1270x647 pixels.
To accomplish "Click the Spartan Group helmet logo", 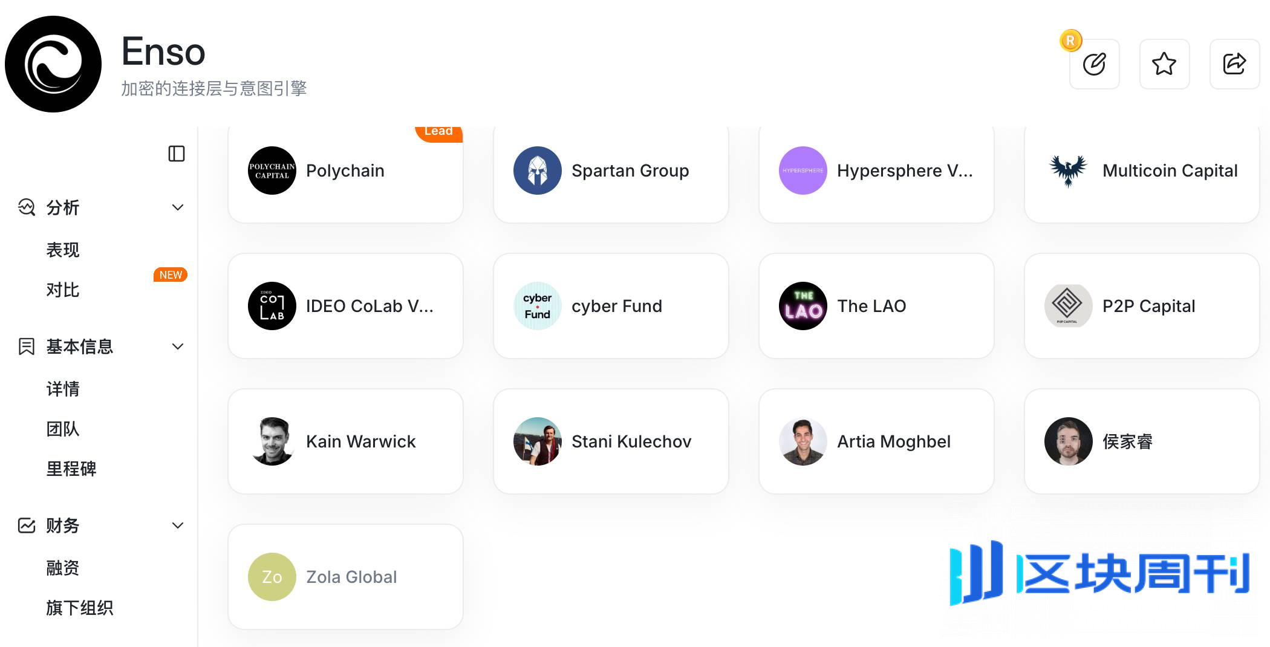I will click(x=537, y=171).
